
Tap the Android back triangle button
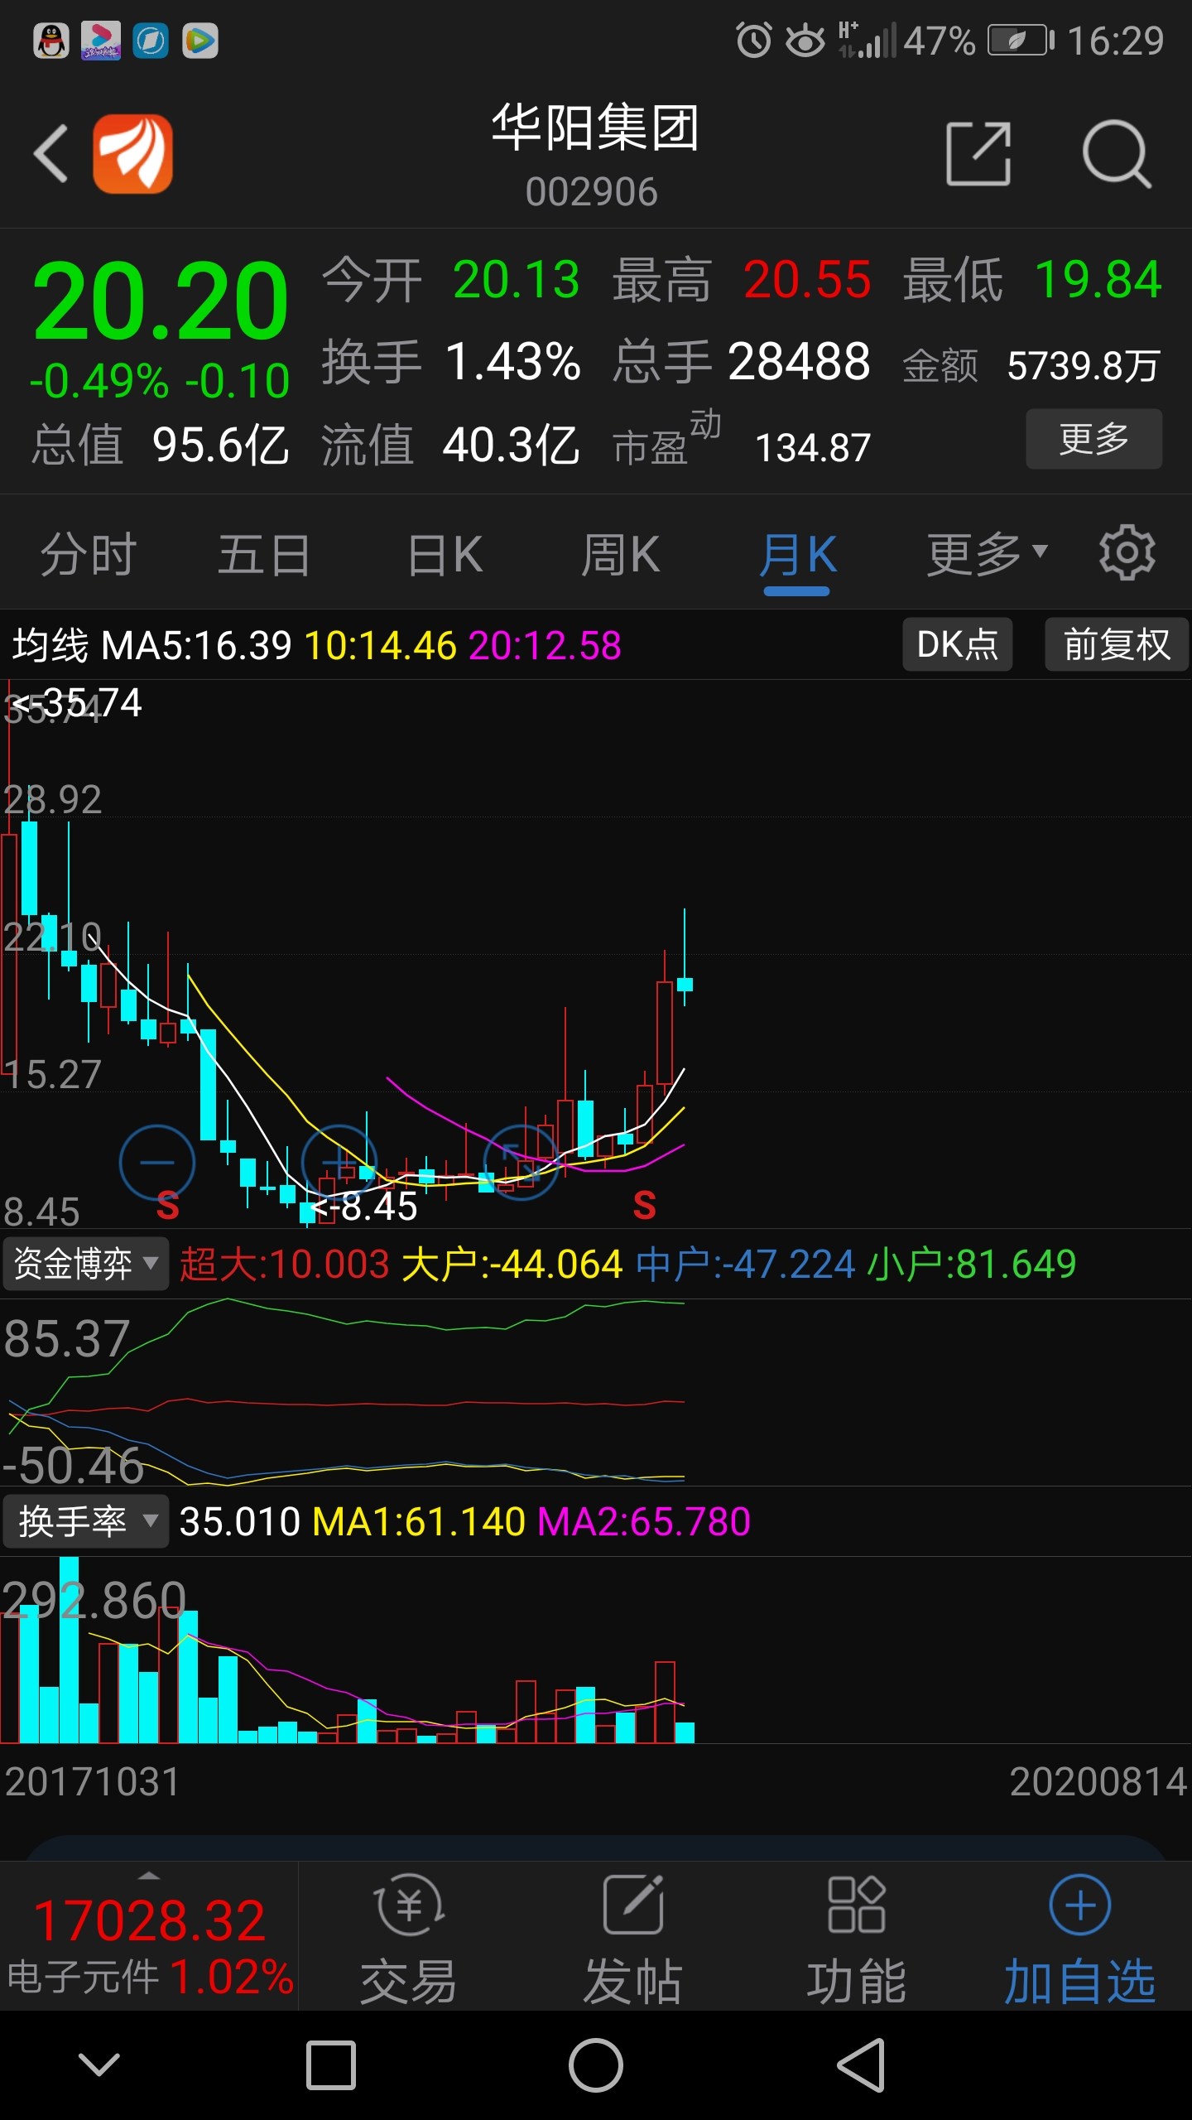861,2065
